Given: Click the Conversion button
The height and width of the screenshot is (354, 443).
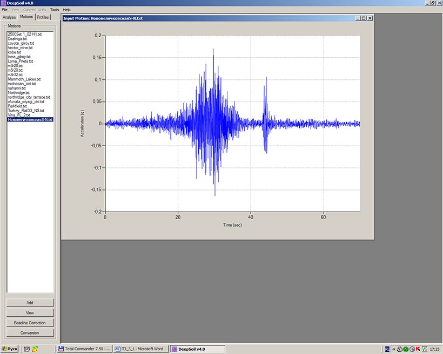Looking at the screenshot, I should pos(30,333).
